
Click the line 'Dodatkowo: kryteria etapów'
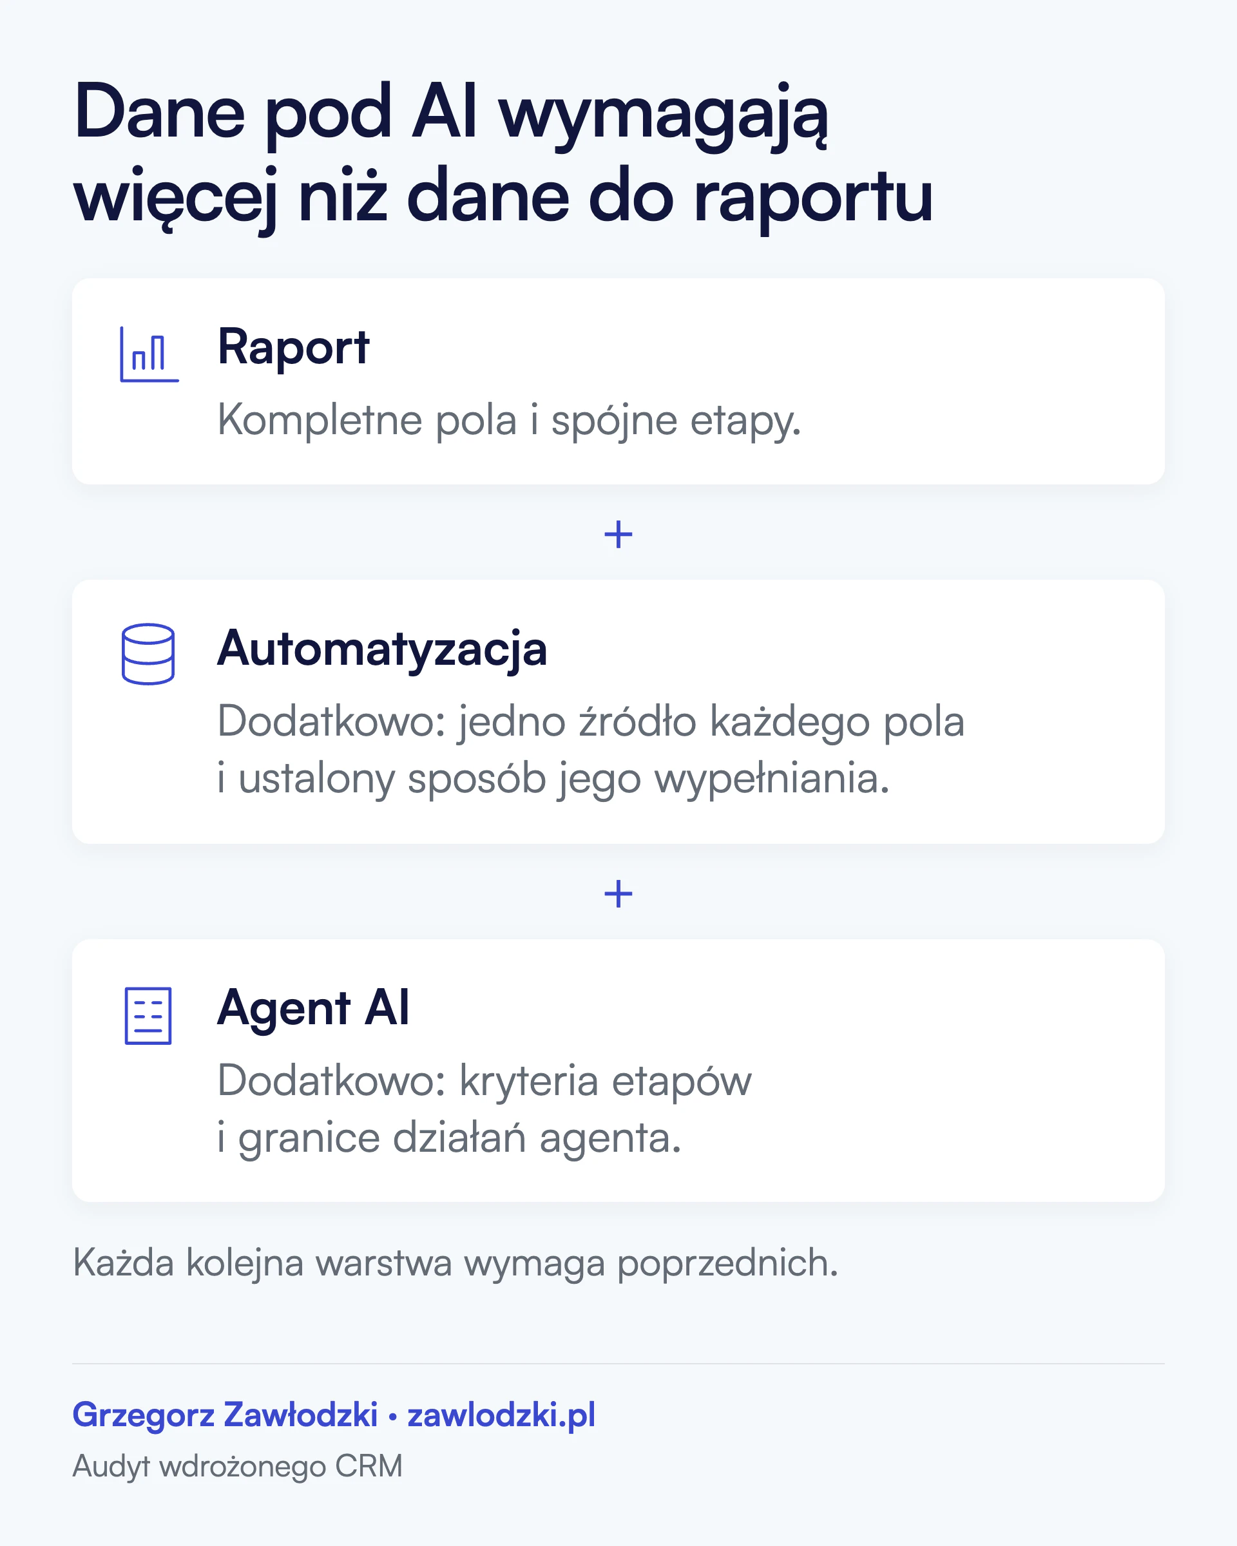[484, 1082]
